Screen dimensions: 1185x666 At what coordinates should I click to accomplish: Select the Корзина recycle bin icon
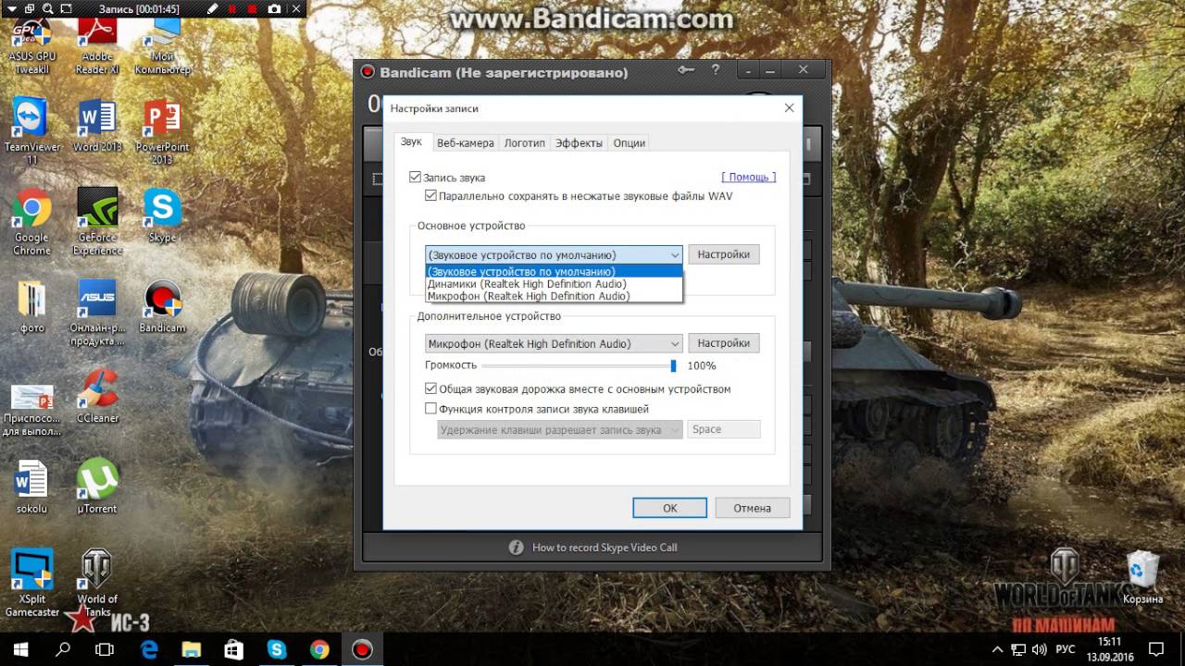[1142, 577]
